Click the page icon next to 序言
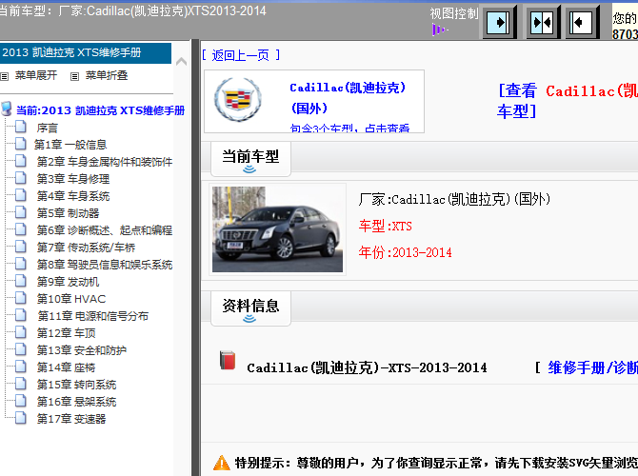 pyautogui.click(x=21, y=127)
